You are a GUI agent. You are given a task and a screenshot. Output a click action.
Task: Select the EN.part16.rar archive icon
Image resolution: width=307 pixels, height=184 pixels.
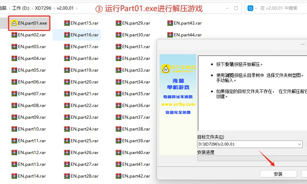[x=67, y=35]
